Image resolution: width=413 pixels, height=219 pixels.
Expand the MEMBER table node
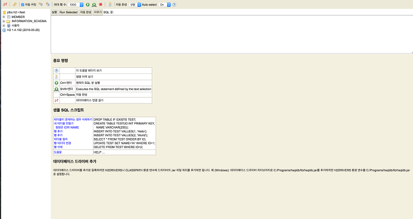pos(4,17)
